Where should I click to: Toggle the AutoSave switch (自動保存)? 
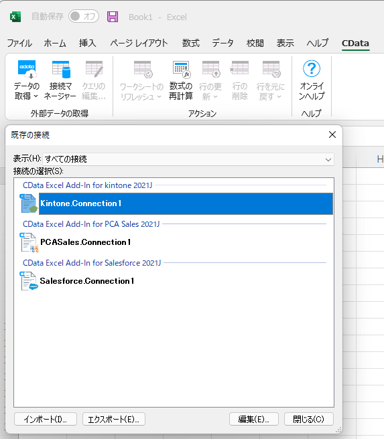click(84, 16)
